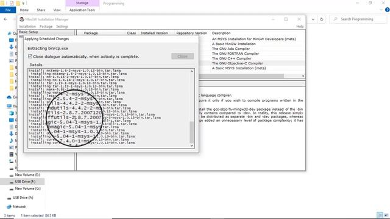This screenshot has width=390, height=219.
Task: Select the GNU Ada Compiler row
Action: tap(231, 49)
